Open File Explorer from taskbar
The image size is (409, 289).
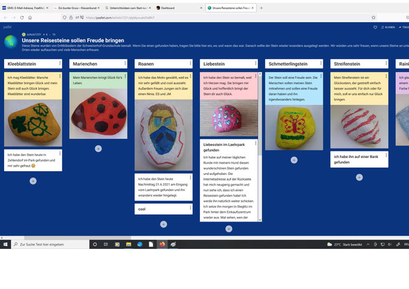(x=128, y=244)
